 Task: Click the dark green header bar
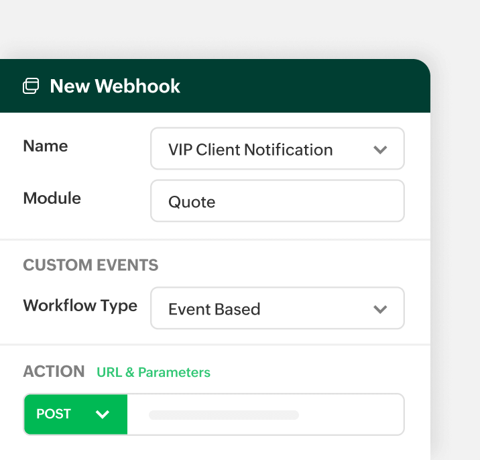[x=302, y=86]
